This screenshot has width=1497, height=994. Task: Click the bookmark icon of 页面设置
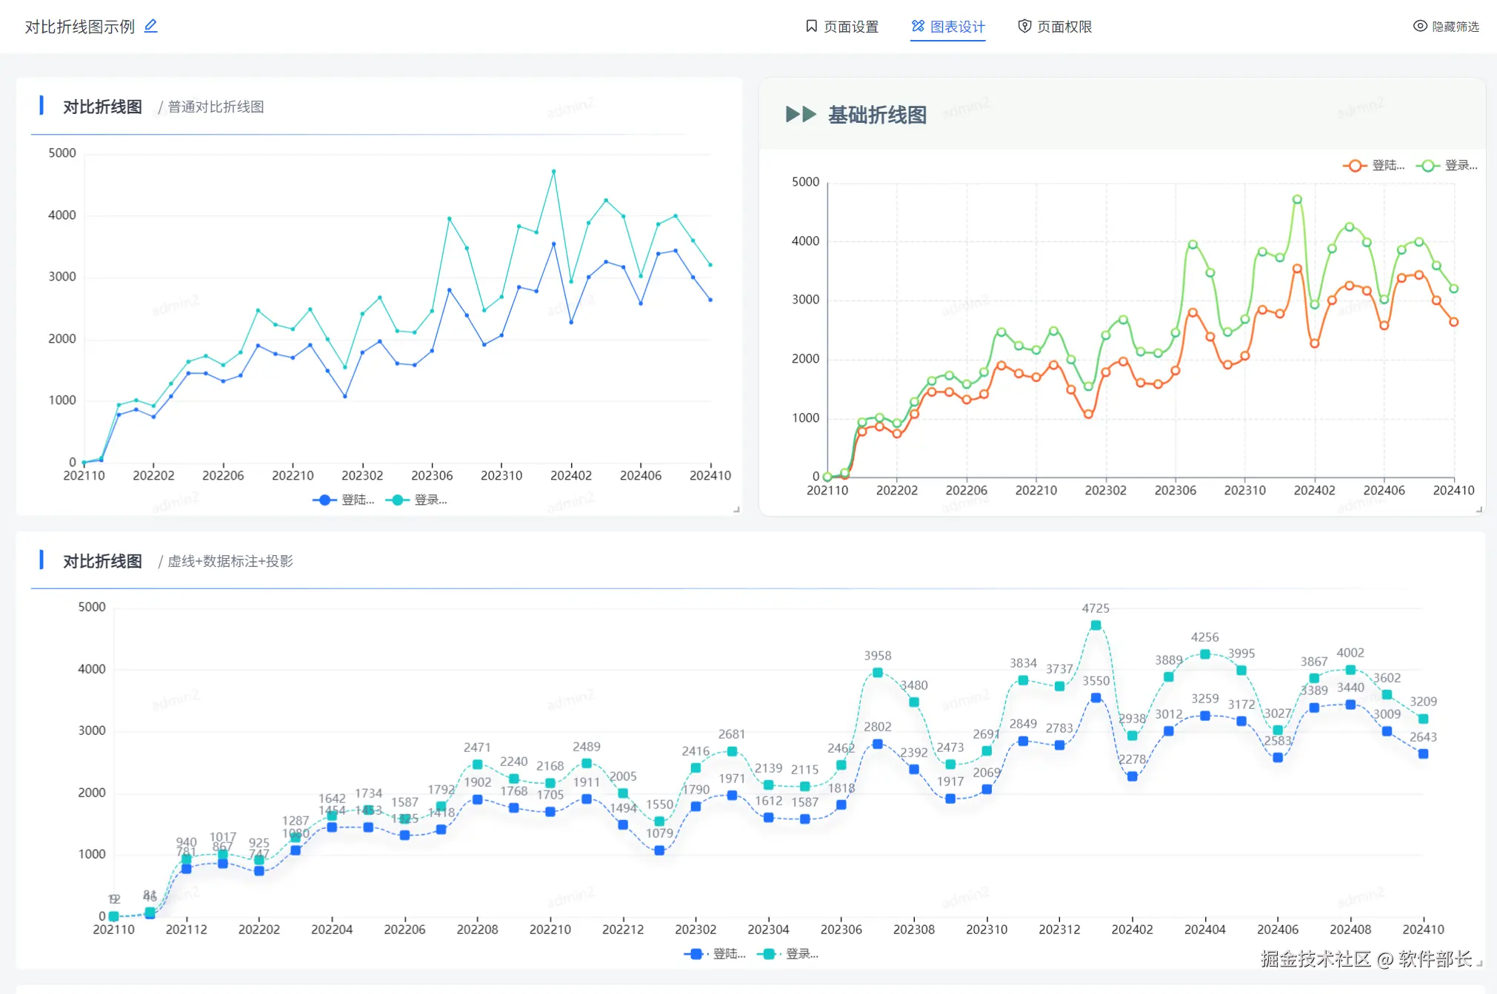click(811, 26)
